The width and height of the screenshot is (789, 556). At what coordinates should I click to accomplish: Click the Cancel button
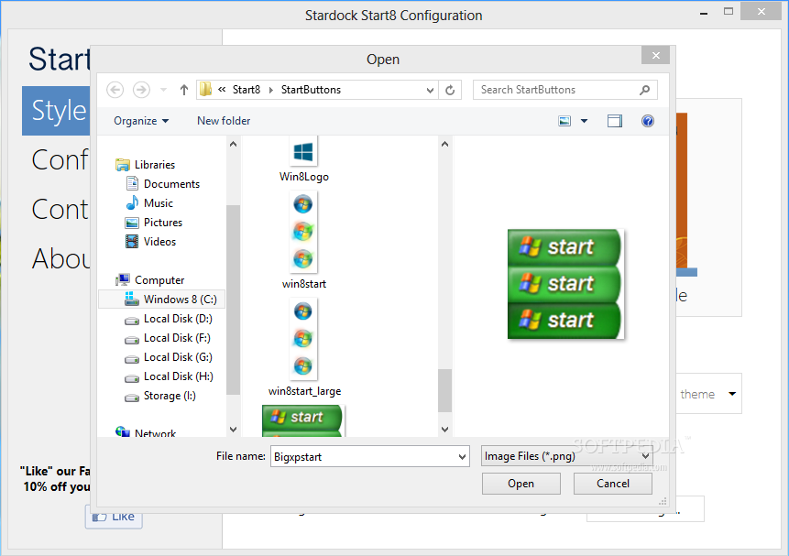pyautogui.click(x=612, y=483)
